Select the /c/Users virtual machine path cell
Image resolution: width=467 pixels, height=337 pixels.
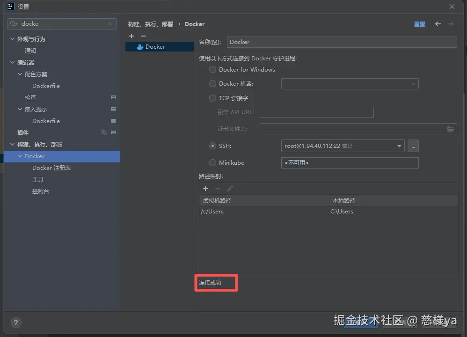264,212
